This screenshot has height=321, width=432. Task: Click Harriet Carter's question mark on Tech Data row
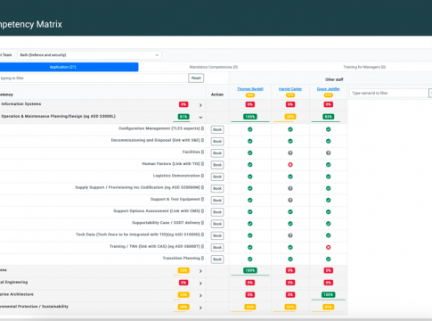290,235
